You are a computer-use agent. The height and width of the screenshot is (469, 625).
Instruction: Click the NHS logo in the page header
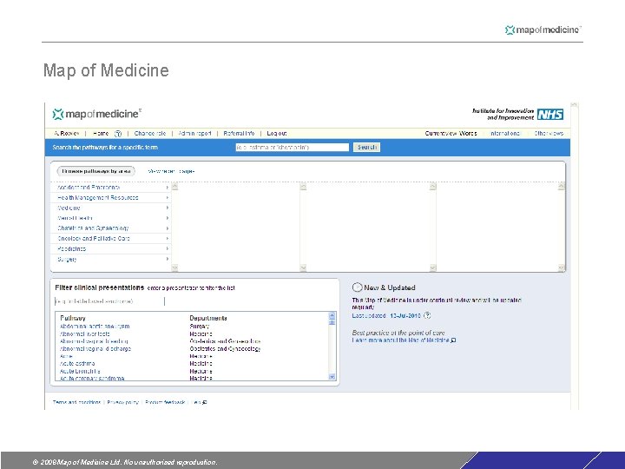(x=550, y=115)
